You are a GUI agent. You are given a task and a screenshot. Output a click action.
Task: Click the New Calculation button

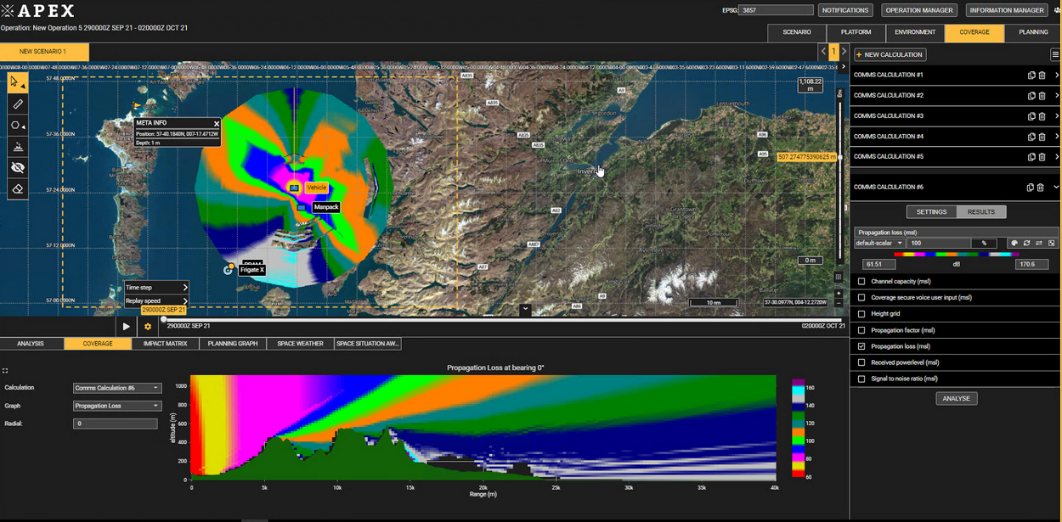point(890,54)
